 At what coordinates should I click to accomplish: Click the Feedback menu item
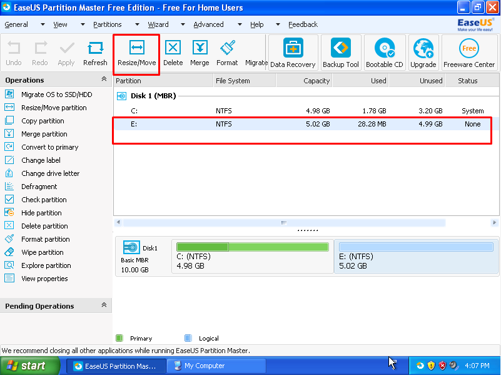pyautogui.click(x=303, y=24)
